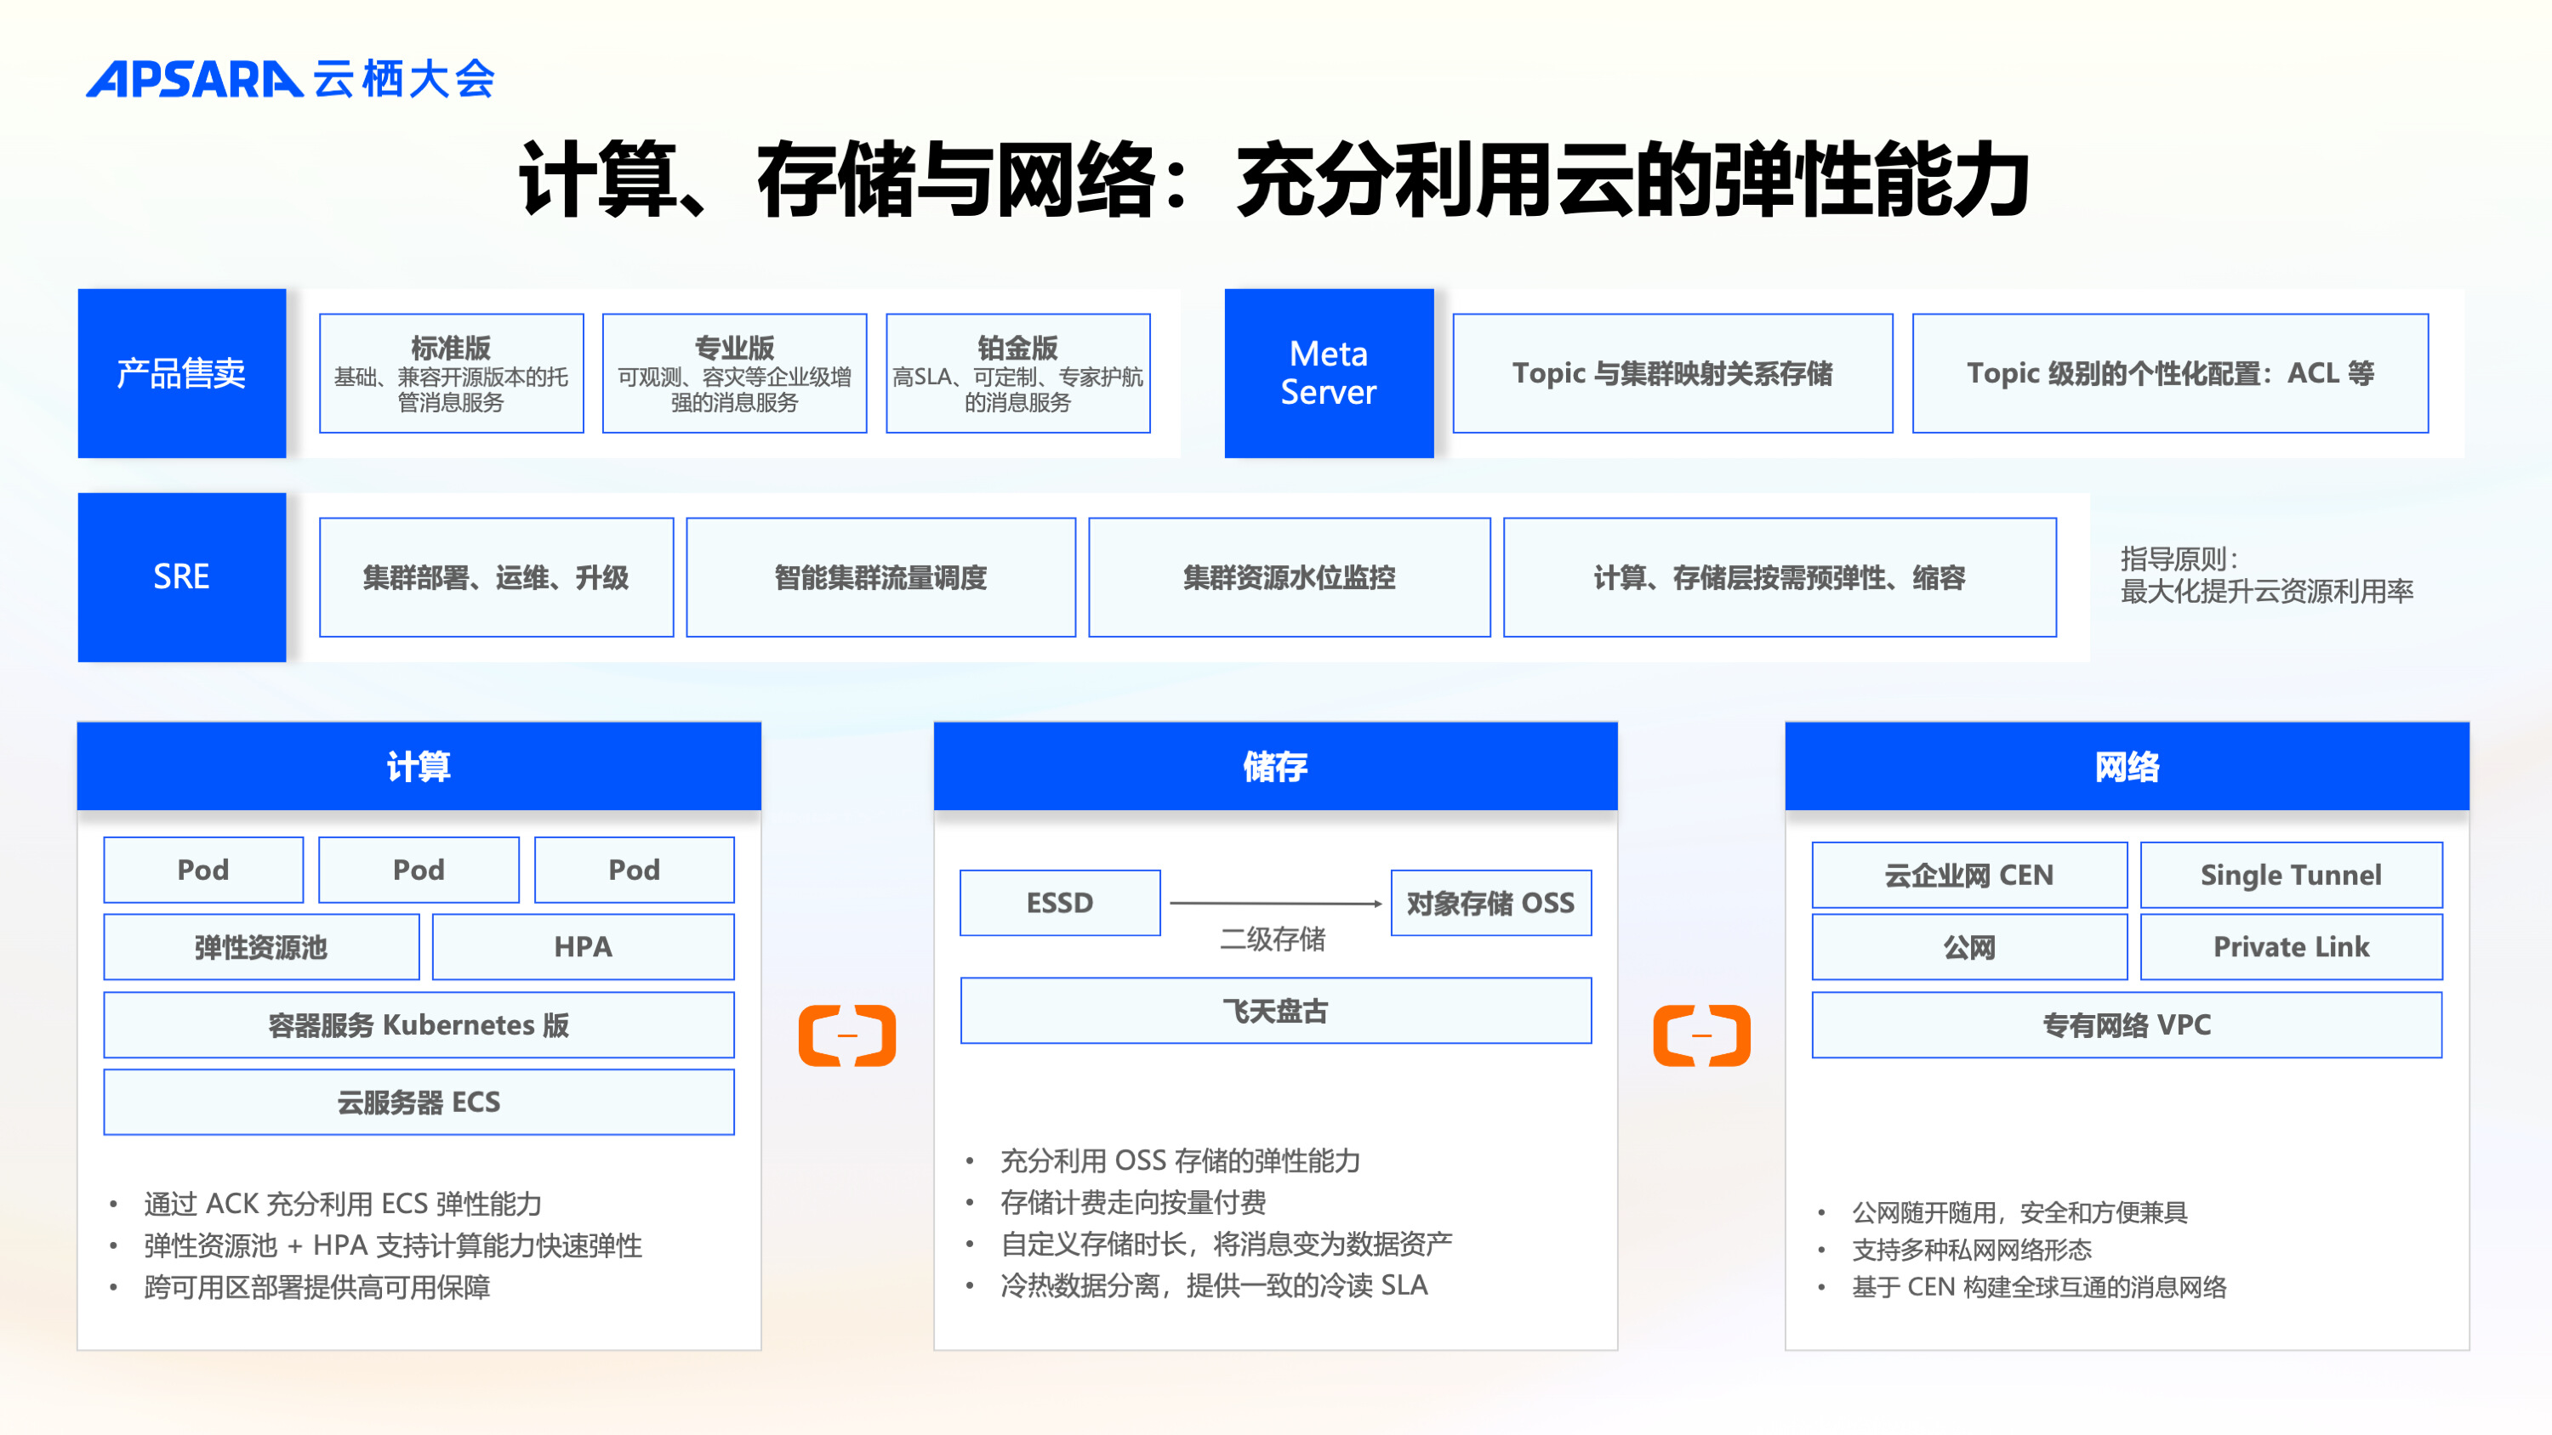
Task: Click the 智能集群流量调度 box
Action: (880, 577)
